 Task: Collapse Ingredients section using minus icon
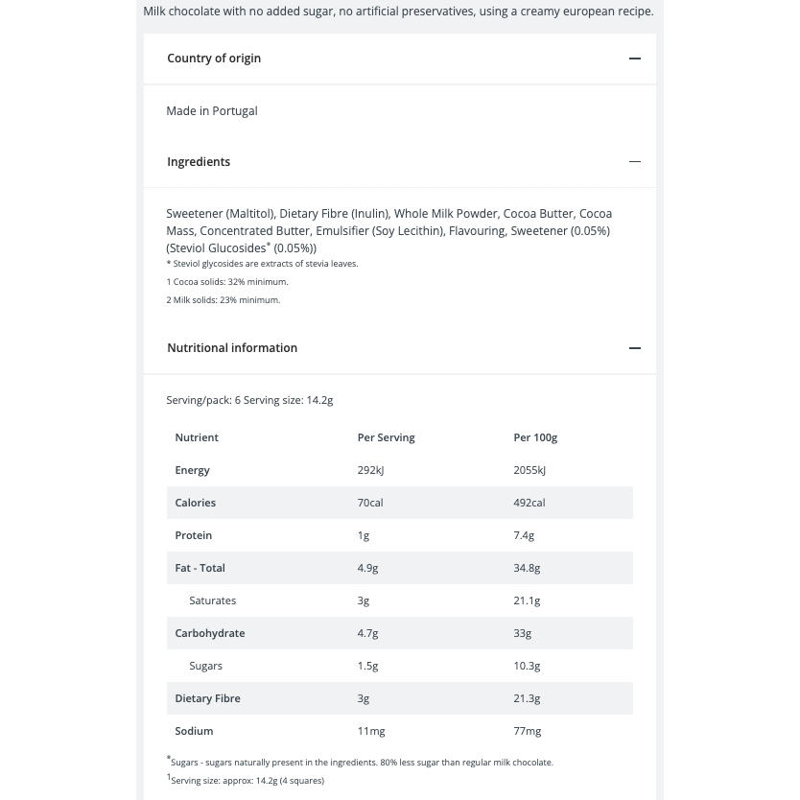[x=635, y=162]
